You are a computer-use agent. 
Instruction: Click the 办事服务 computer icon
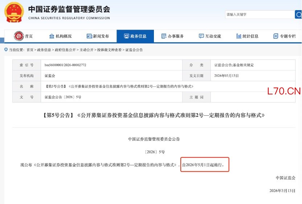(163, 36)
